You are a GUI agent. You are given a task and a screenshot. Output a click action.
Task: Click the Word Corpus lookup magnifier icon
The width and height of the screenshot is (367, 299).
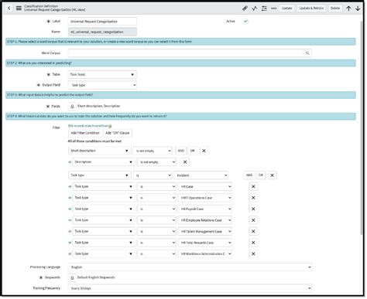tap(307, 53)
